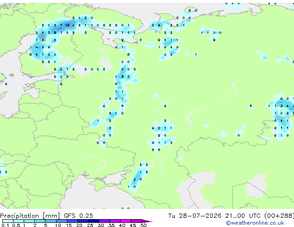Image resolution: width=294 pixels, height=227 pixels.
Task: Click the legend tick label "50"
Action: click(x=143, y=225)
